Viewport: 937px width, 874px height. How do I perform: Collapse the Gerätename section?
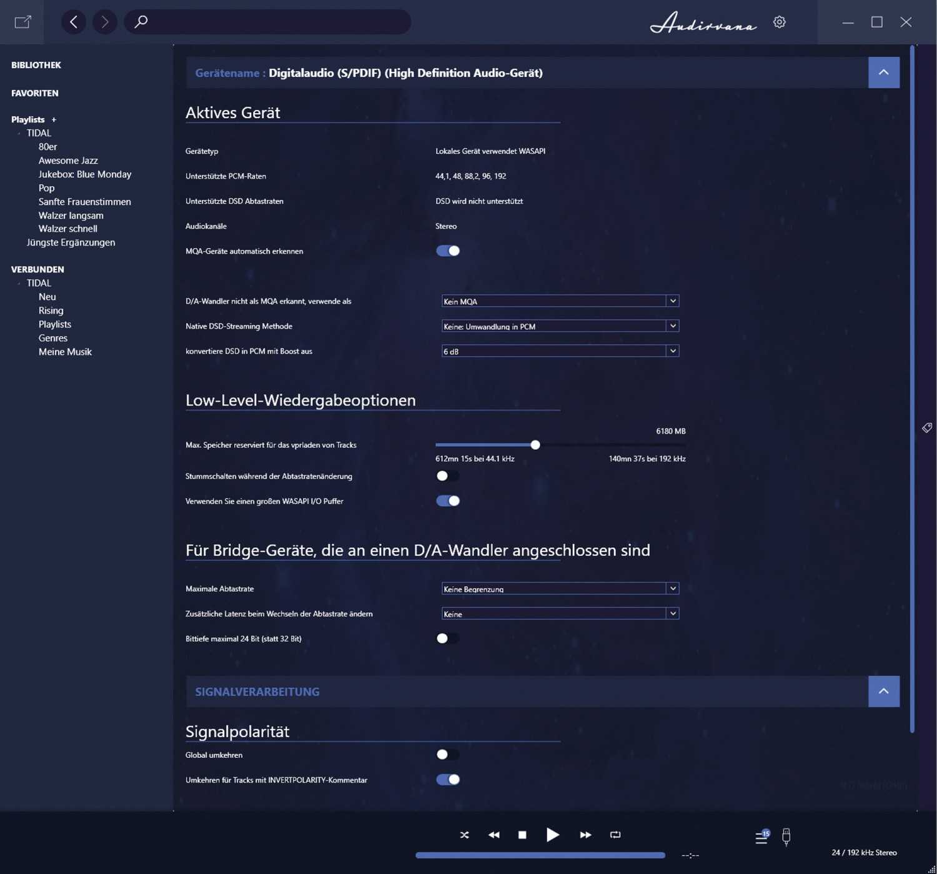pyautogui.click(x=884, y=72)
